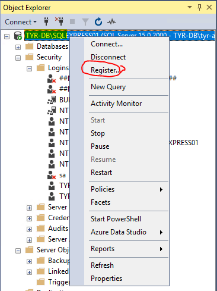Click the disabled sa login icon
Image resolution: width=217 pixels, height=291 pixels.
tap(52, 175)
